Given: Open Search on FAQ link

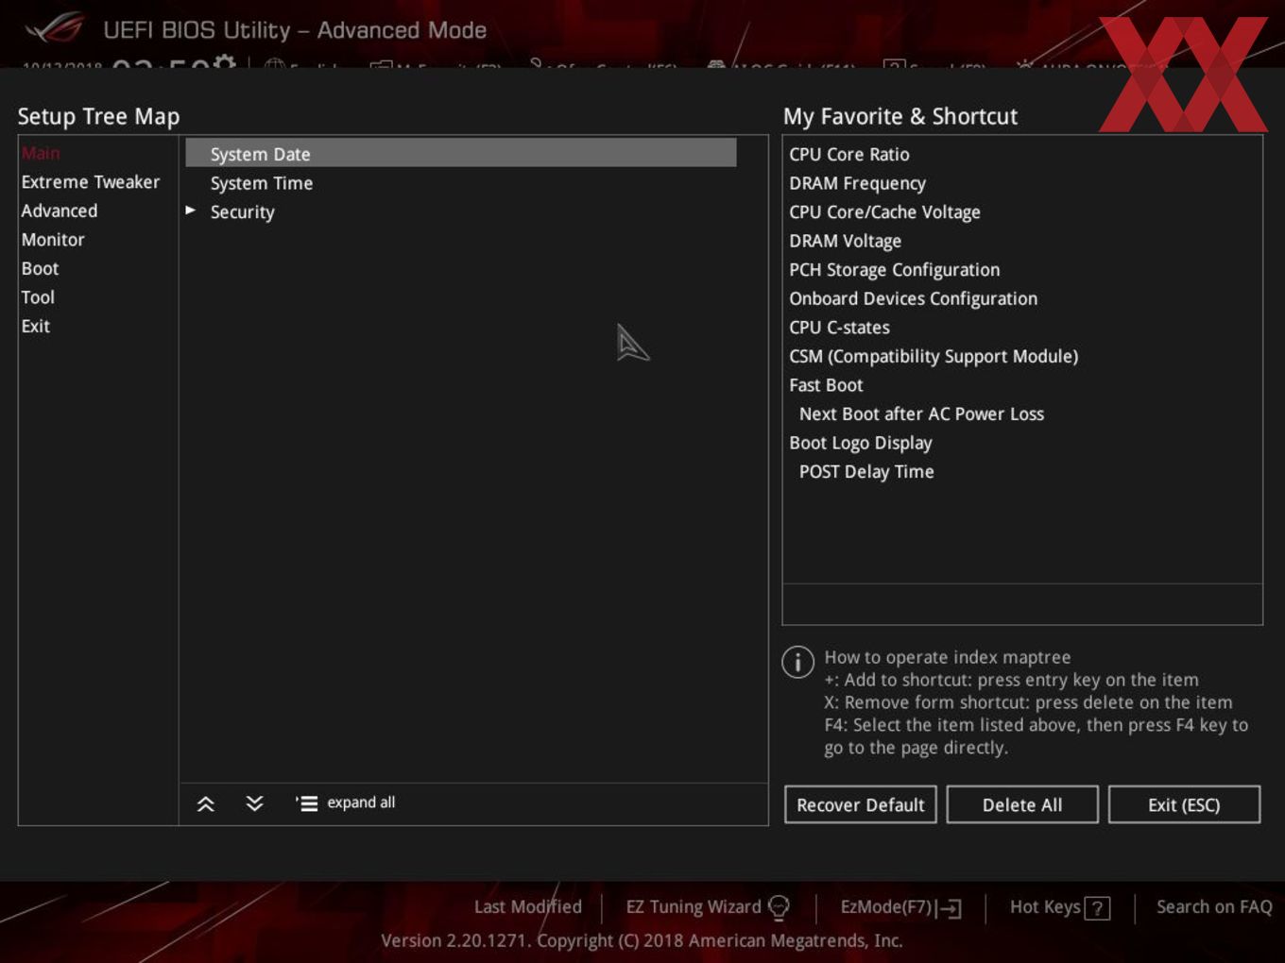Looking at the screenshot, I should [1214, 907].
